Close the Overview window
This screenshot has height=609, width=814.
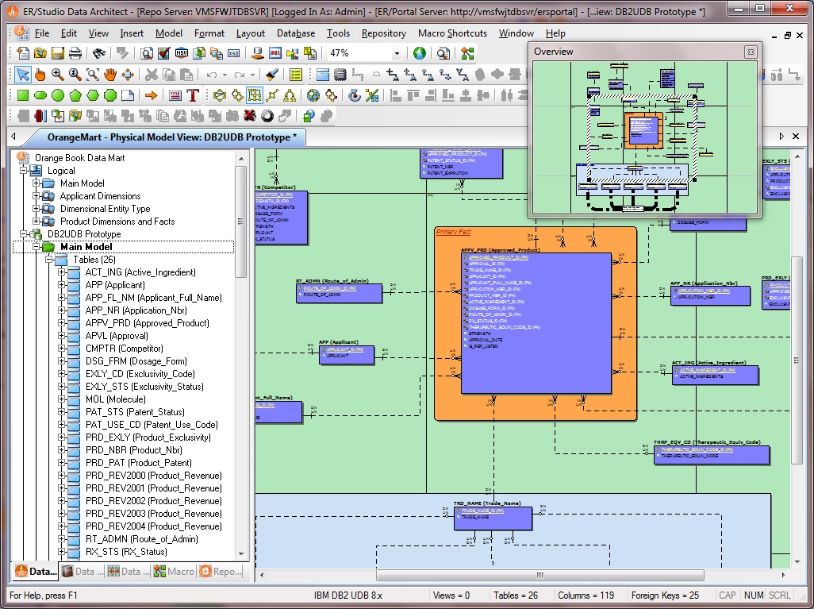point(751,52)
